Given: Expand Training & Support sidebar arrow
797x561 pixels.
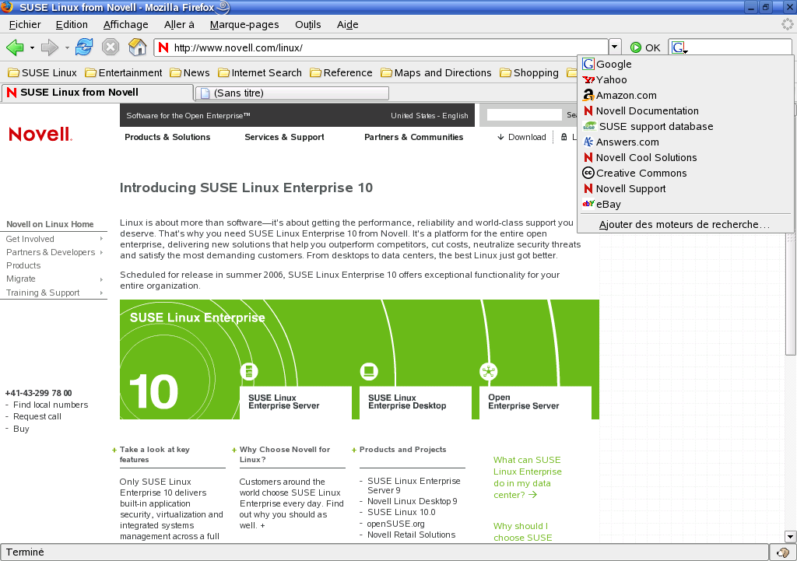Looking at the screenshot, I should (102, 293).
